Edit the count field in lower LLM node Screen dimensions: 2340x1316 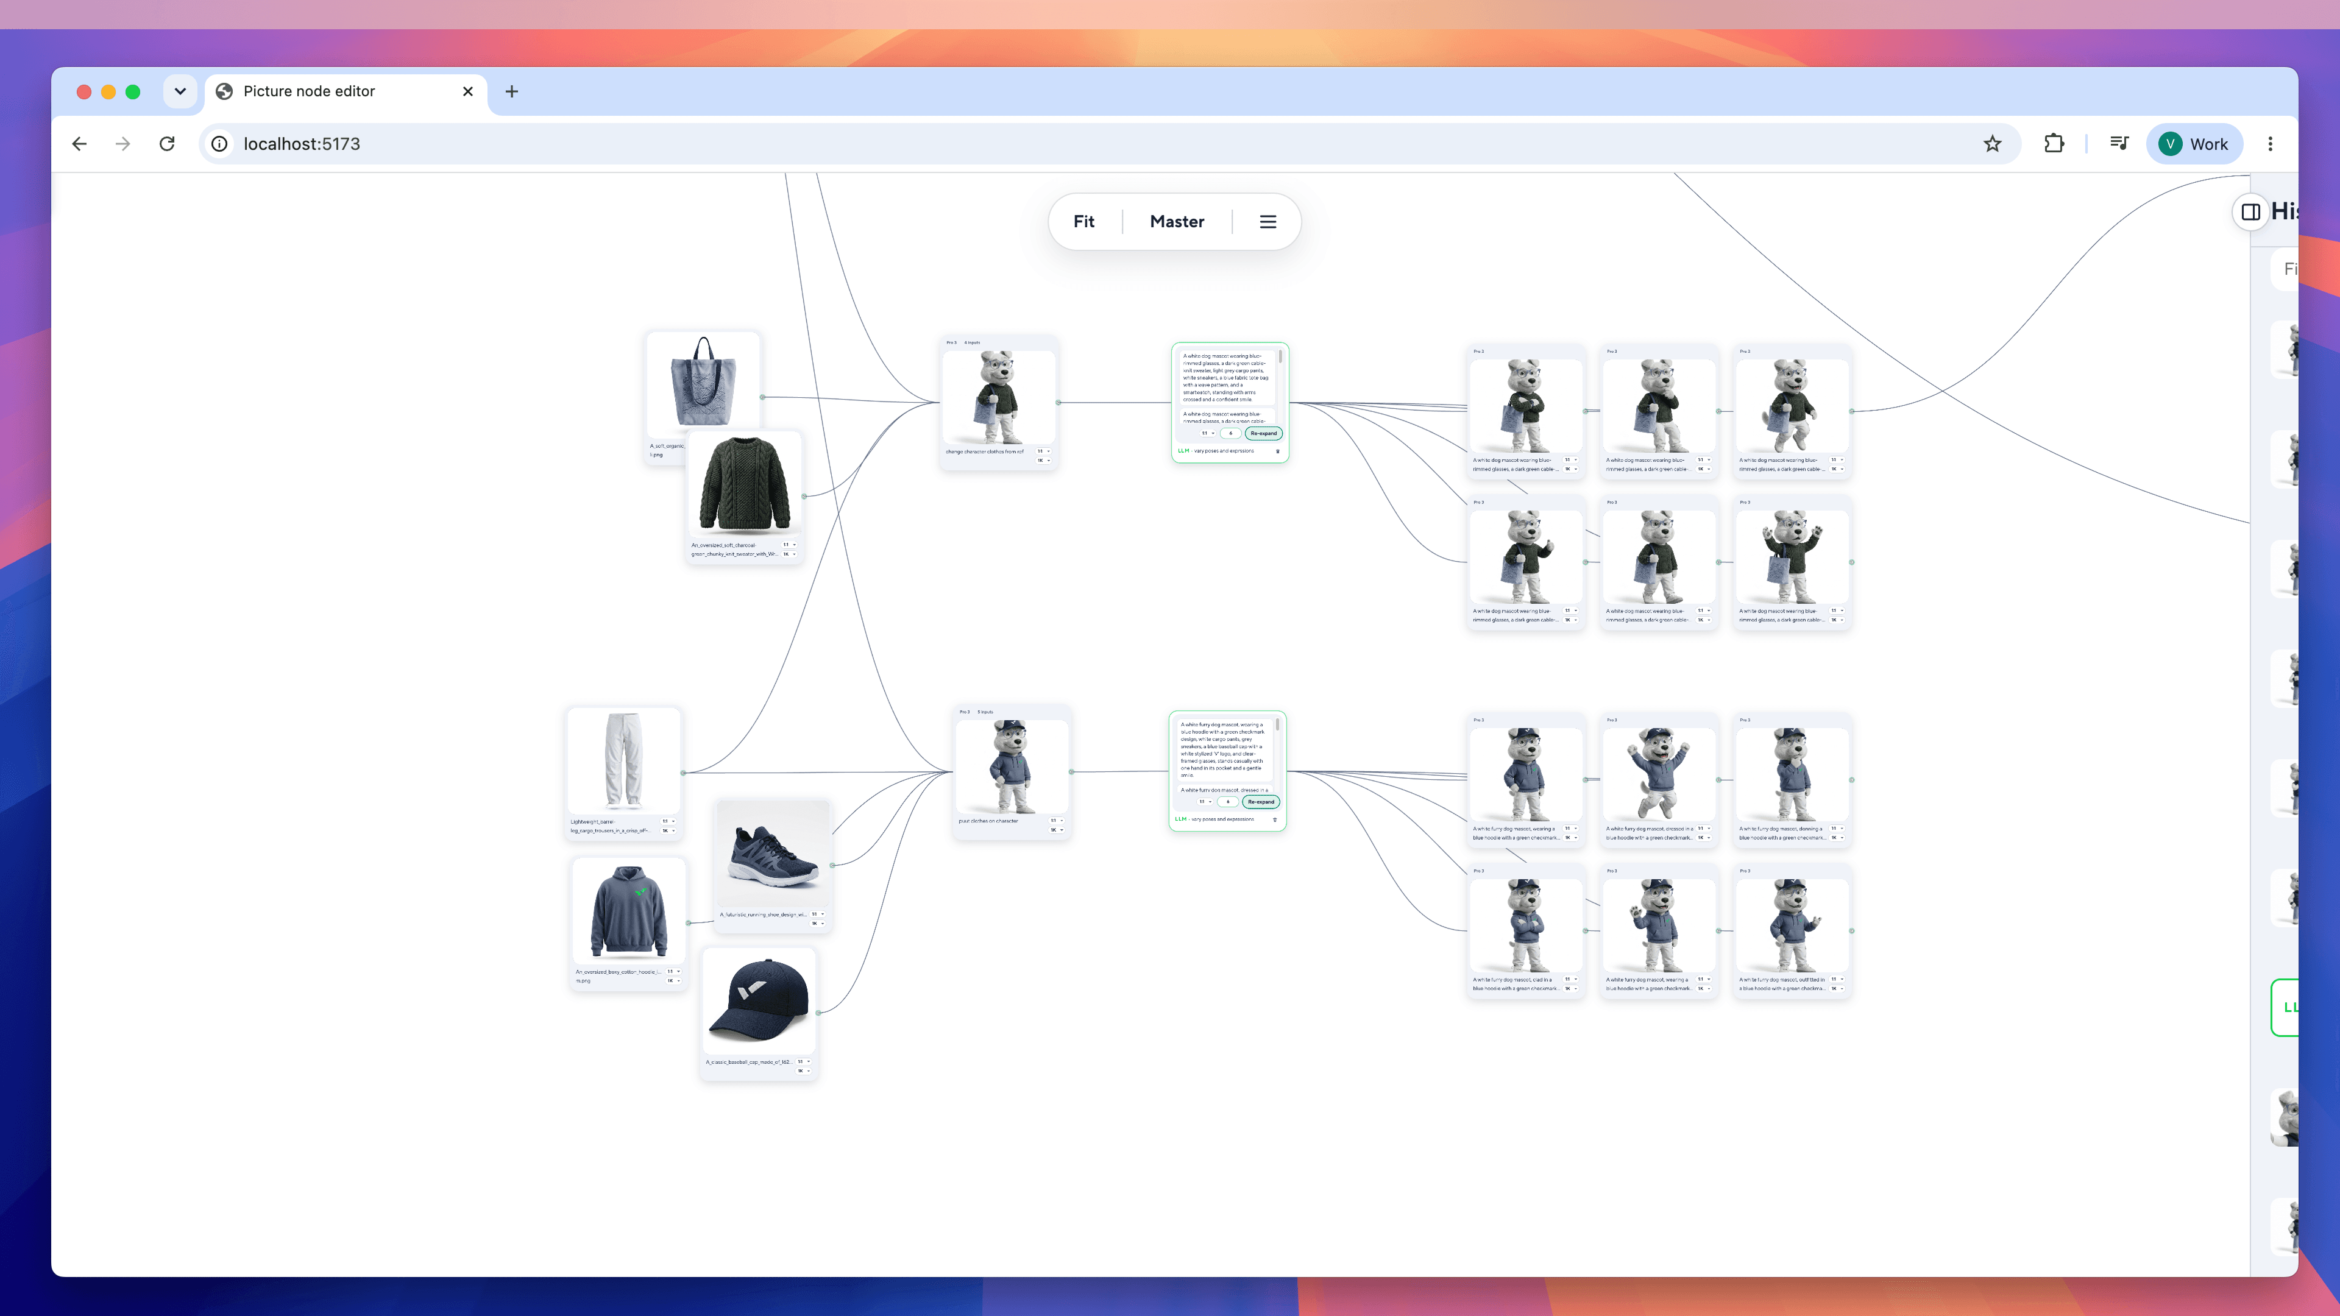[1228, 802]
